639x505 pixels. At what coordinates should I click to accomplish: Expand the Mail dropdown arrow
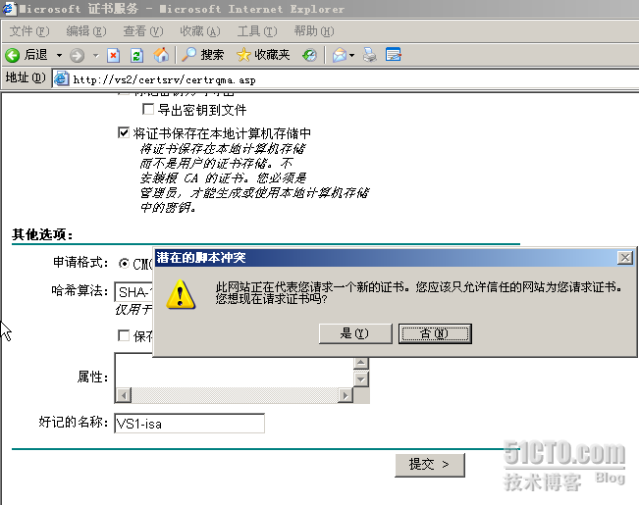pyautogui.click(x=352, y=55)
